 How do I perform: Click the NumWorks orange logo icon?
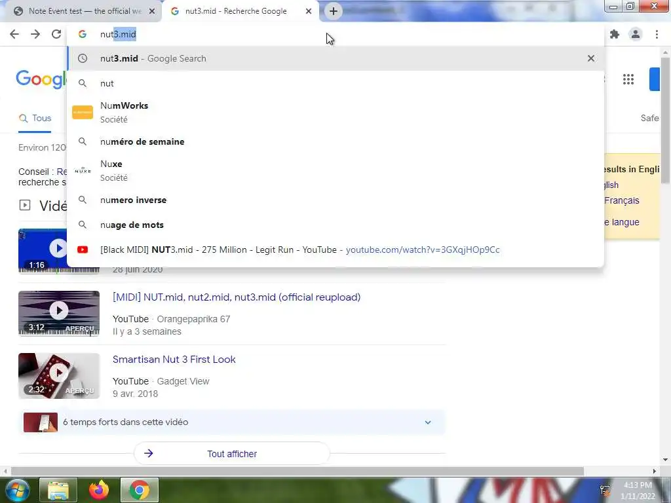[x=83, y=112]
